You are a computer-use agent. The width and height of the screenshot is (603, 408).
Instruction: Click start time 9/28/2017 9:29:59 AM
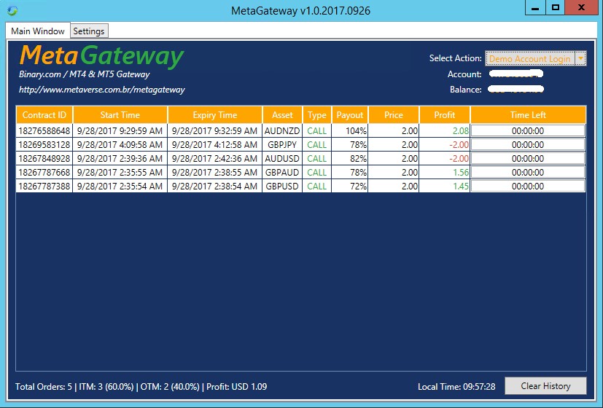click(x=120, y=131)
